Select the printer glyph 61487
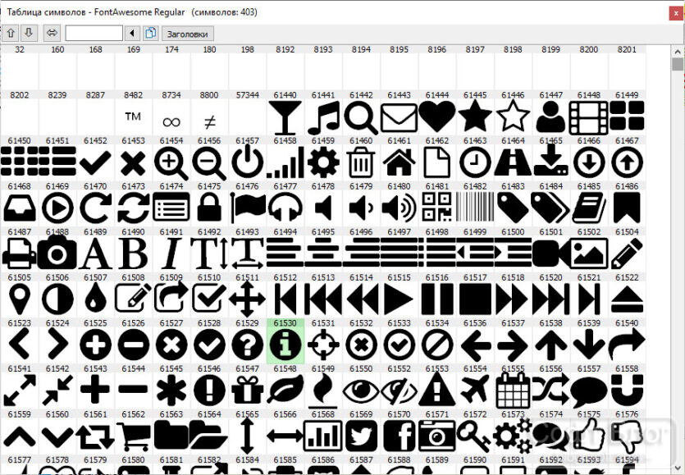This screenshot has width=685, height=475. click(x=19, y=253)
